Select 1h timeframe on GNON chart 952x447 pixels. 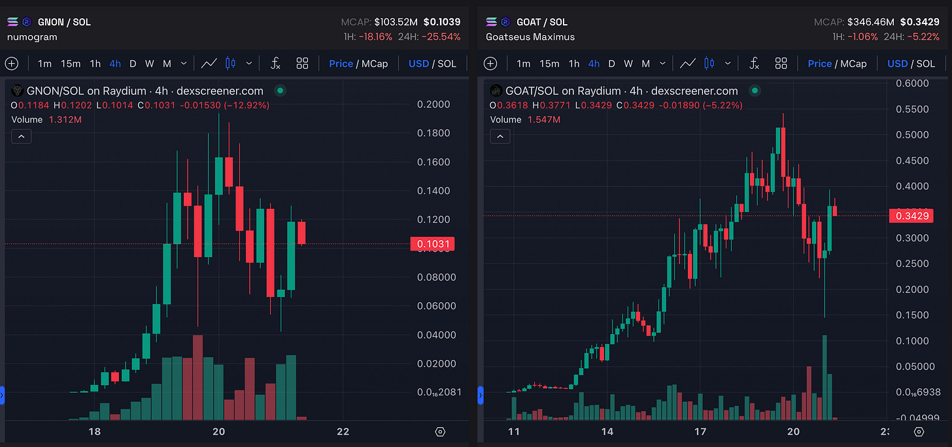click(95, 63)
